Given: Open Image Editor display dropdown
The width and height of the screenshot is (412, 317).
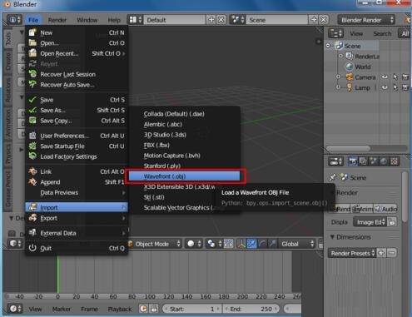Looking at the screenshot, I should coord(370,222).
